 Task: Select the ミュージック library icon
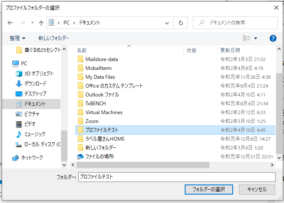pyautogui.click(x=19, y=134)
